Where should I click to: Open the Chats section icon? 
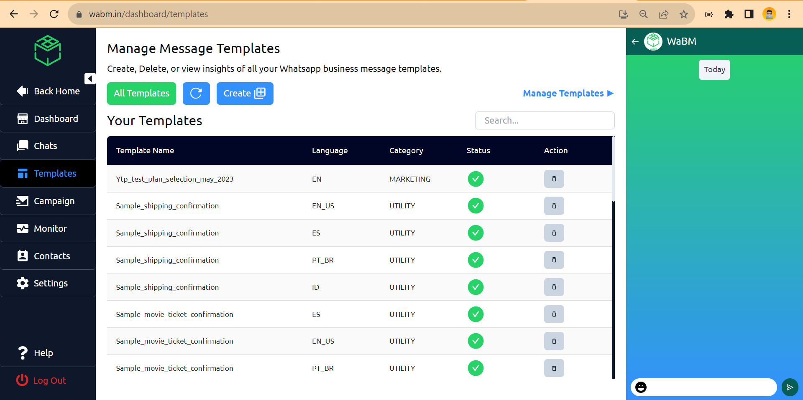click(x=23, y=146)
